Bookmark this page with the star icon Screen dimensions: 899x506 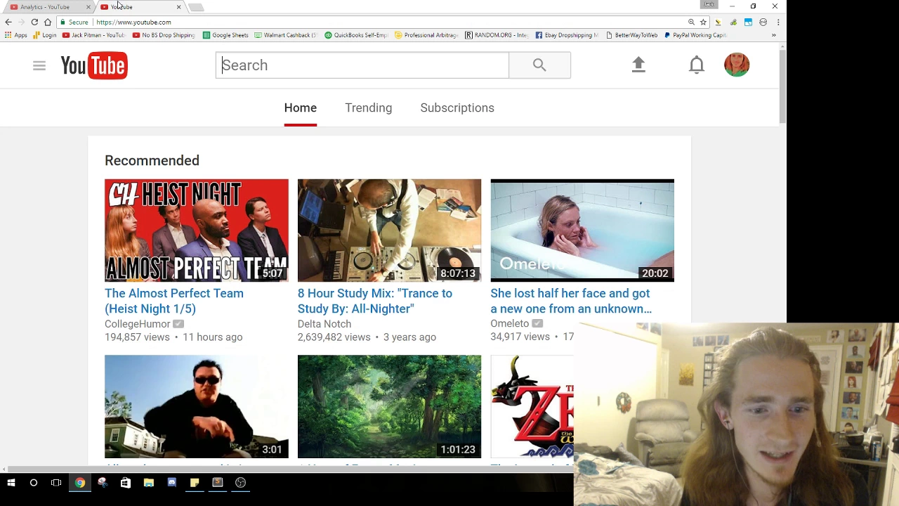[x=703, y=22]
